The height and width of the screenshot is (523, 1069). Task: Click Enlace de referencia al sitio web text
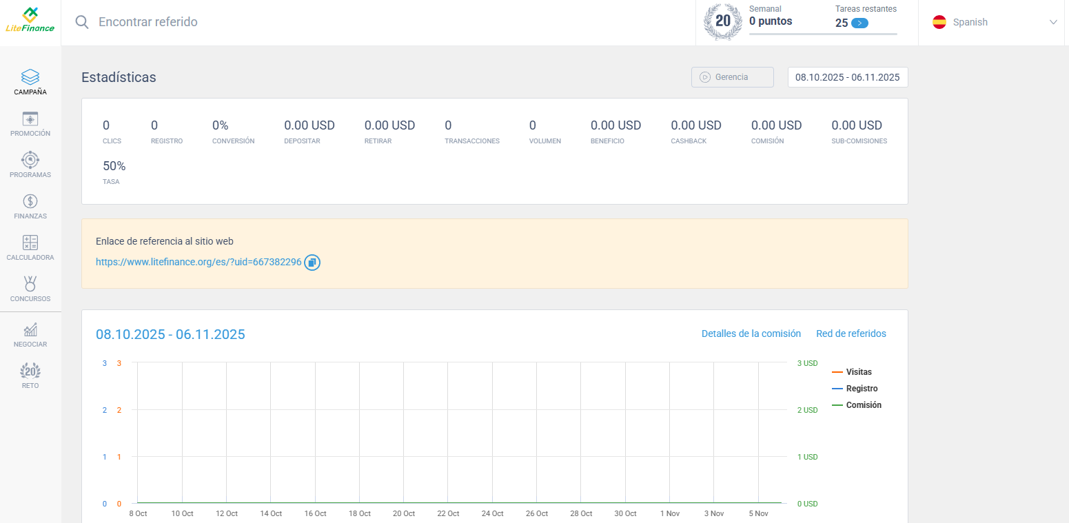[165, 242]
